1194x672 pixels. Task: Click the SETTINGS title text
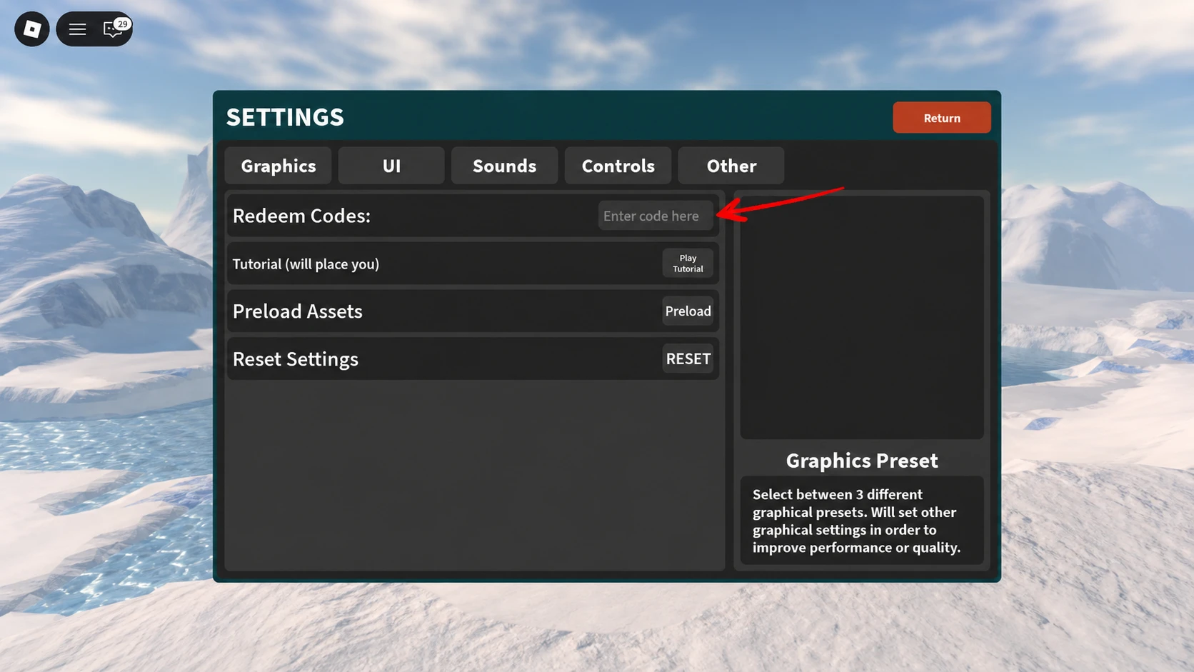point(285,117)
